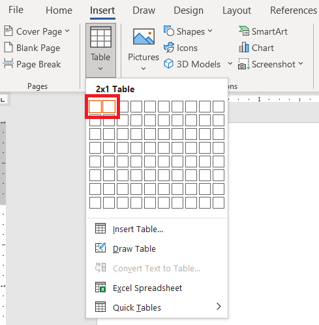319x325 pixels.
Task: Insert a Blank Page
Action: pos(32,48)
